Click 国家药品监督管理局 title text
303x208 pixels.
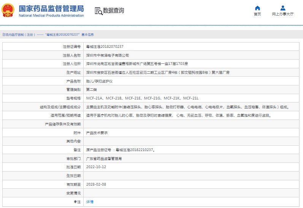51,9
